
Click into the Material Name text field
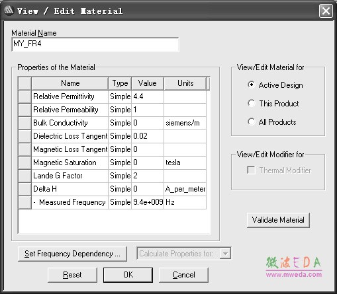point(95,44)
